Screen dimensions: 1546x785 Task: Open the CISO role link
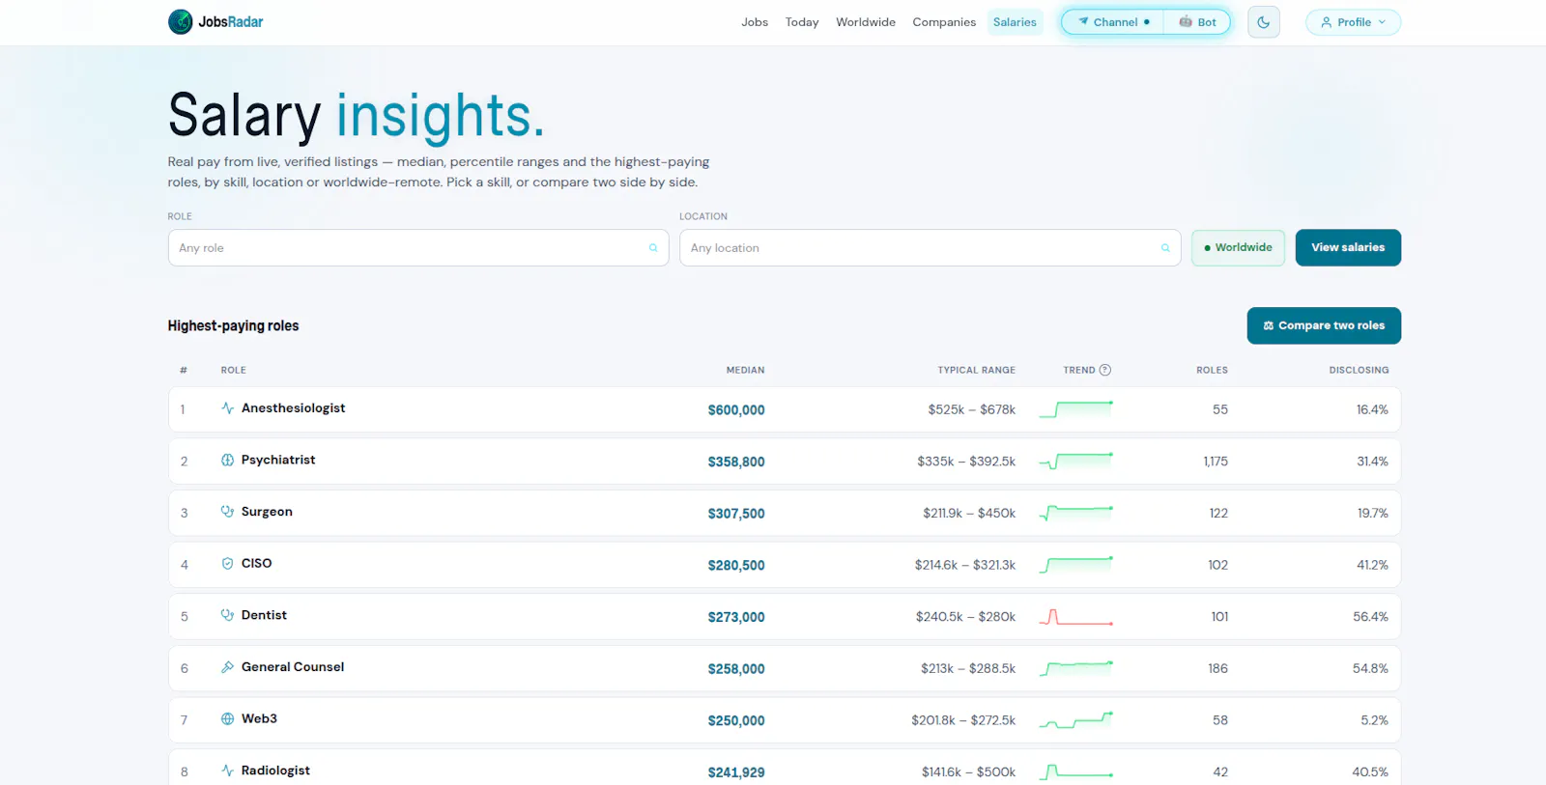(x=256, y=563)
